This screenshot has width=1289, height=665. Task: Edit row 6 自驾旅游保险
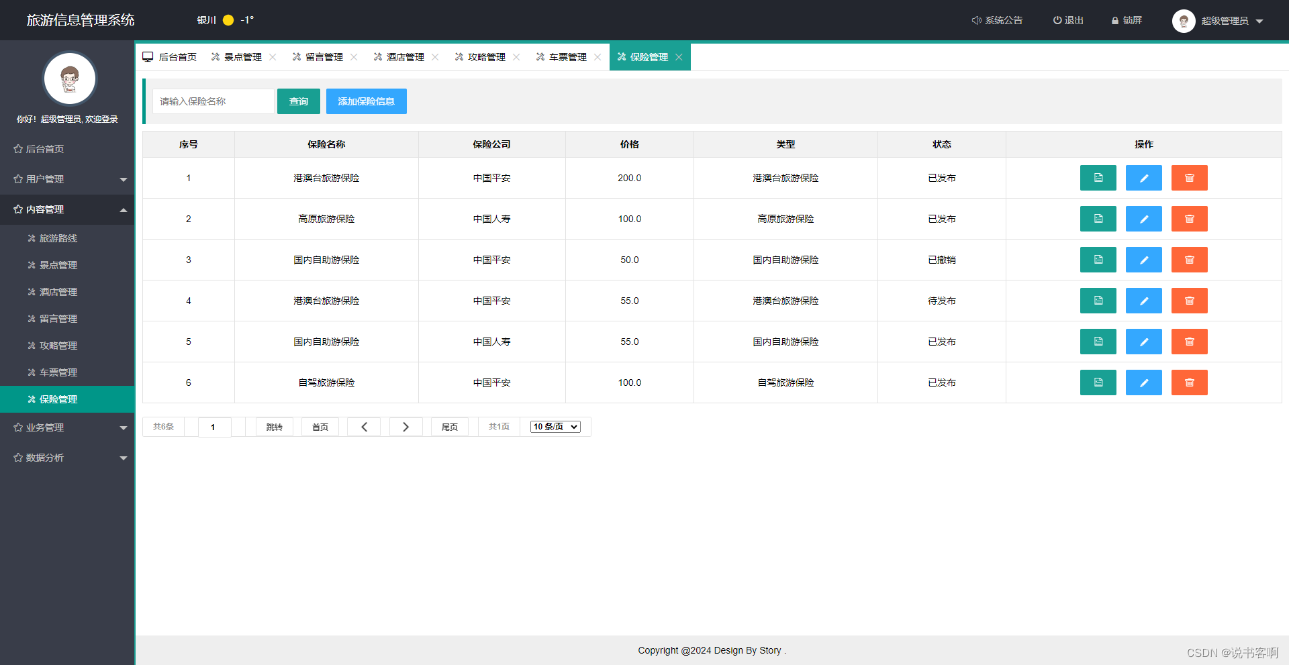click(1143, 382)
